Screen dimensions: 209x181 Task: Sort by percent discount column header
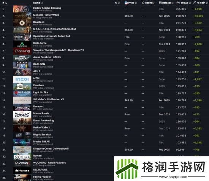[x=117, y=3]
